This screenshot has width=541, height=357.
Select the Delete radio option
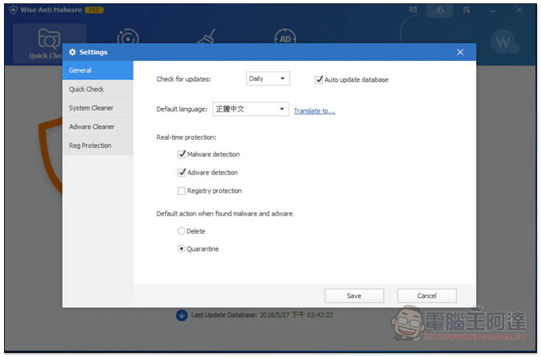(181, 231)
